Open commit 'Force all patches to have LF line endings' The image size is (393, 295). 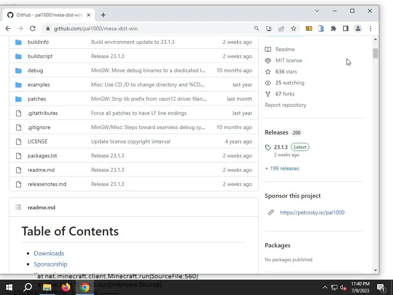139,113
